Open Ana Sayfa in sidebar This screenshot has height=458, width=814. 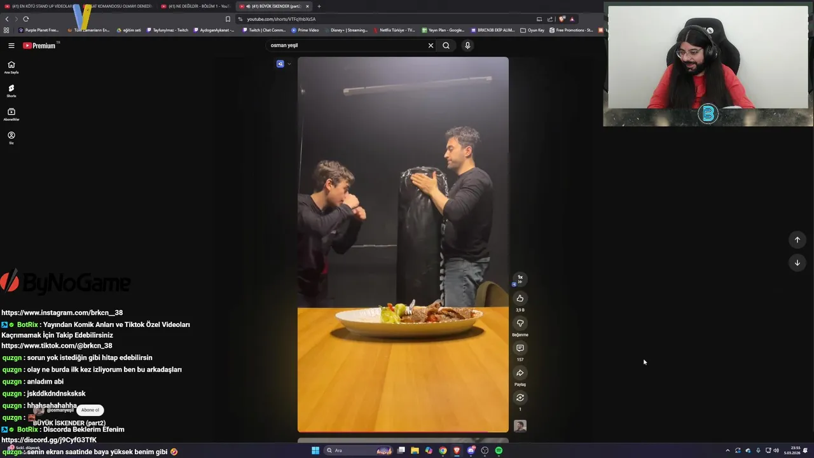coord(11,67)
